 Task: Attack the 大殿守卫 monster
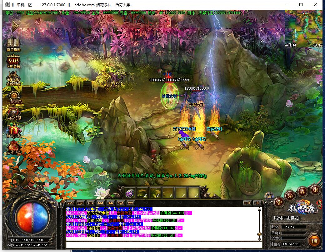197,101
